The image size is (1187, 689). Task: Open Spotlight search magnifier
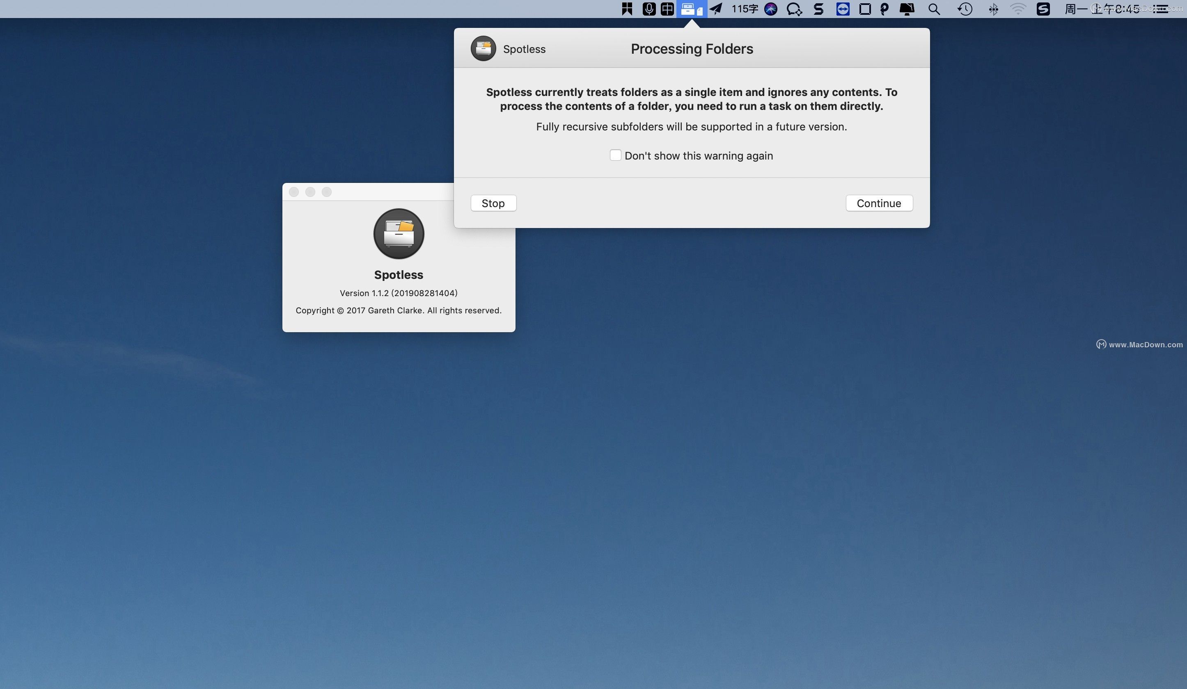coord(934,9)
